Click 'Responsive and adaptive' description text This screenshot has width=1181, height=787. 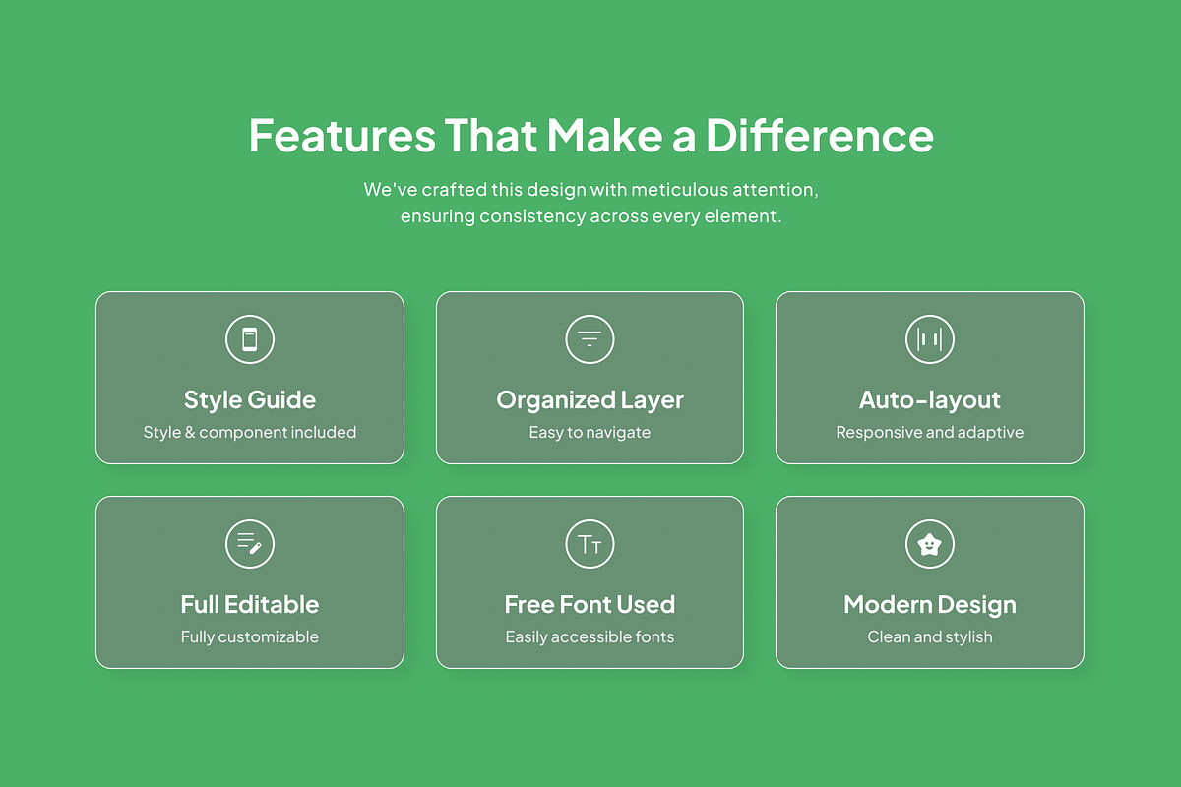[930, 433]
